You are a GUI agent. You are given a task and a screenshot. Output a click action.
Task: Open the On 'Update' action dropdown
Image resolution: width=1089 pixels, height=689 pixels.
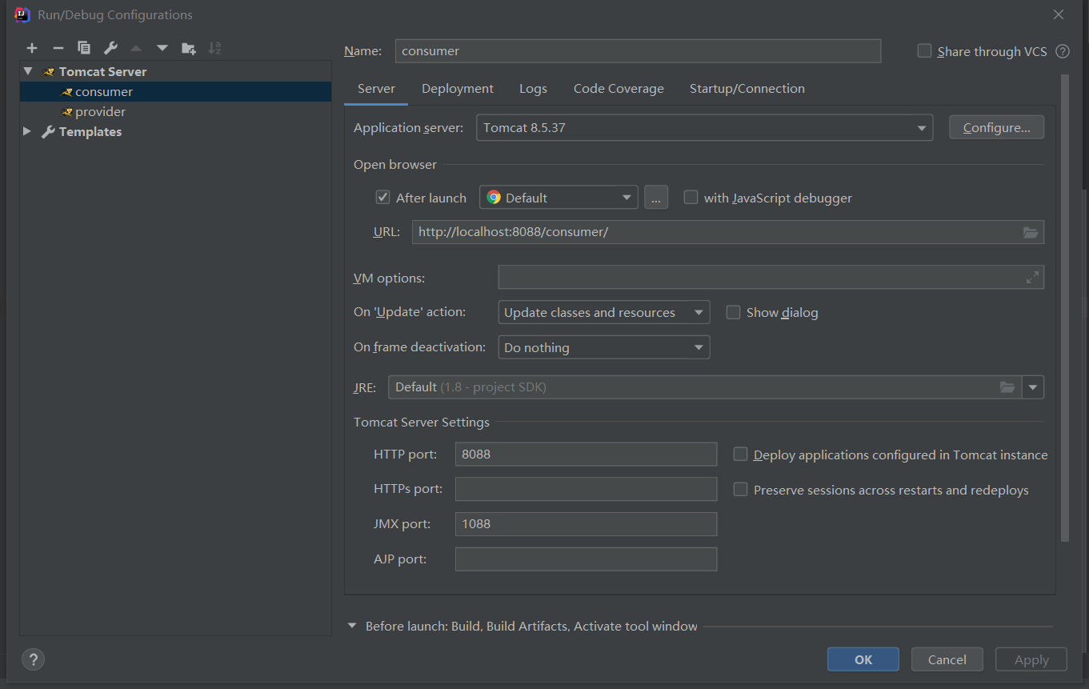[x=699, y=313]
